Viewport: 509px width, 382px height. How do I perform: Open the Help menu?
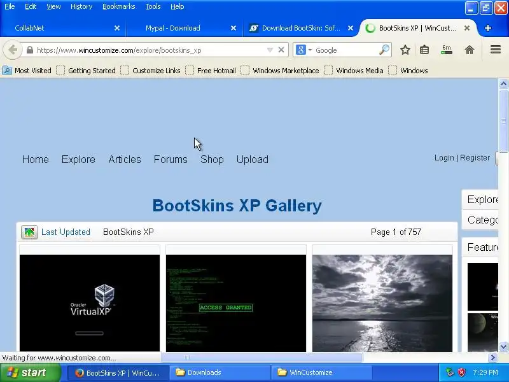click(178, 6)
